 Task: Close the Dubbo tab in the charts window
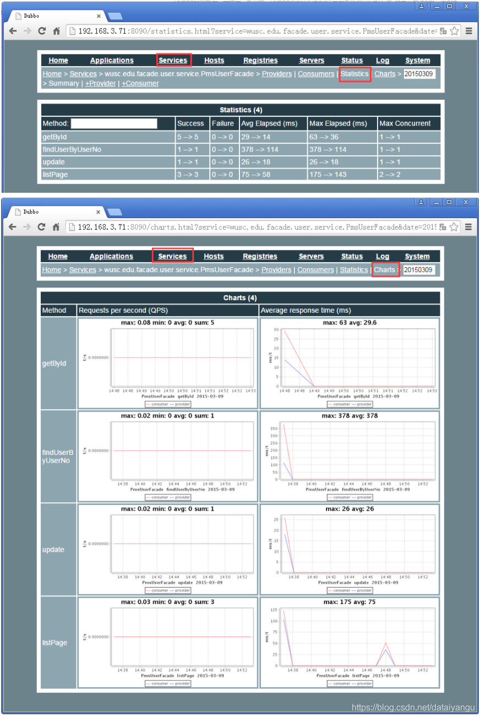99,212
